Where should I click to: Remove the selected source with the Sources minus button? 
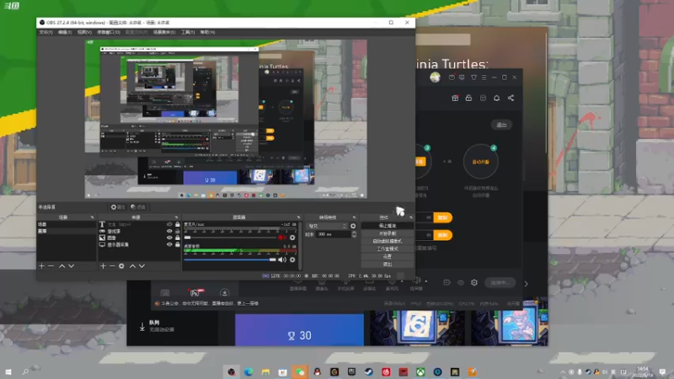tap(112, 266)
